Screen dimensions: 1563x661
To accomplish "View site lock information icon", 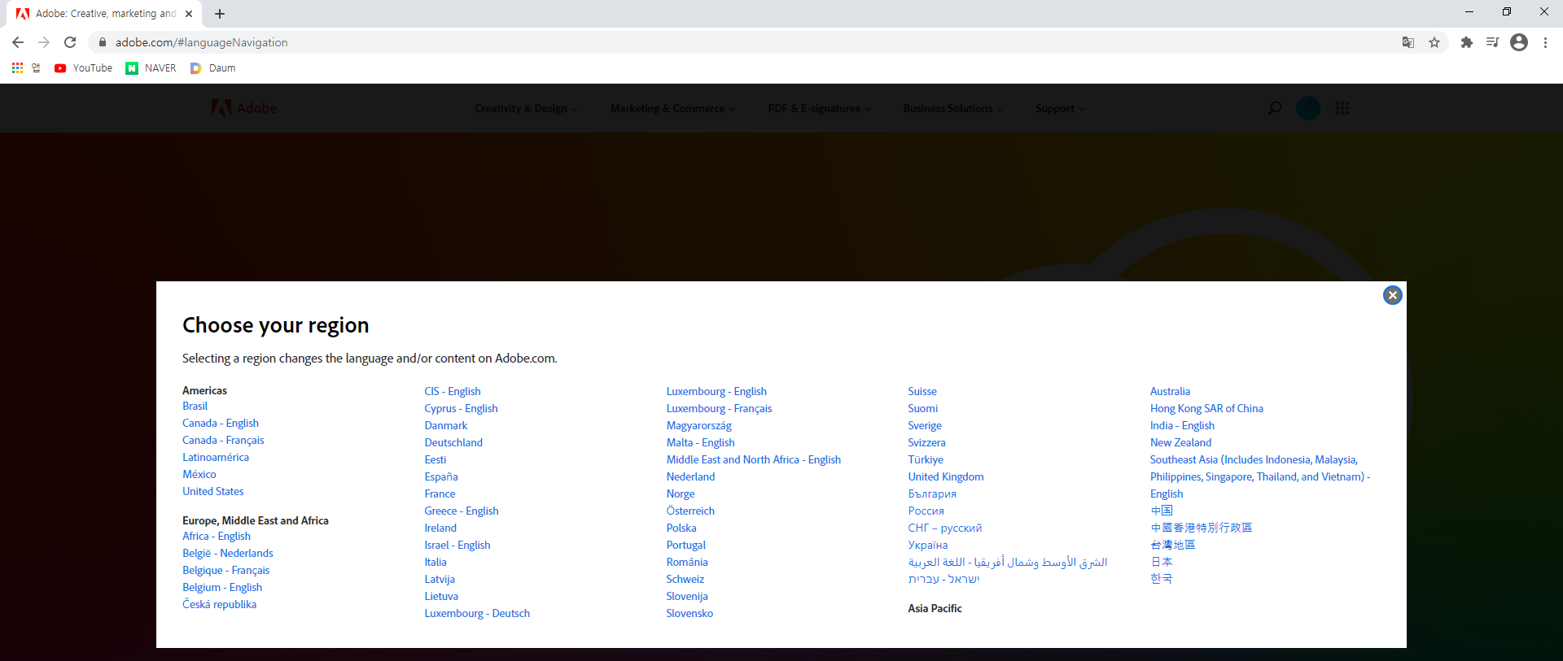I will (103, 42).
